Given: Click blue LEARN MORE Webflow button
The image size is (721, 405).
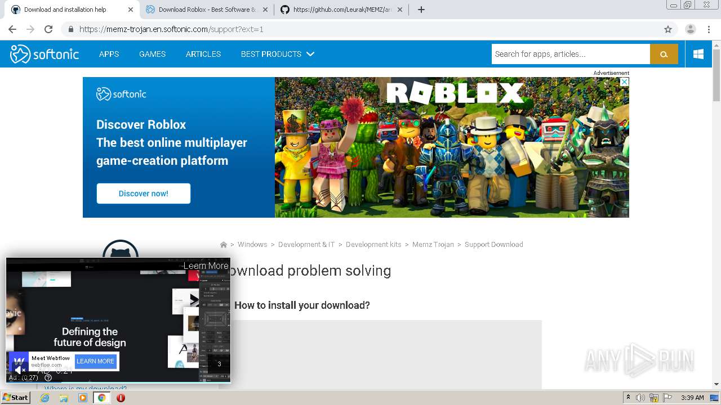Looking at the screenshot, I should click(x=95, y=361).
